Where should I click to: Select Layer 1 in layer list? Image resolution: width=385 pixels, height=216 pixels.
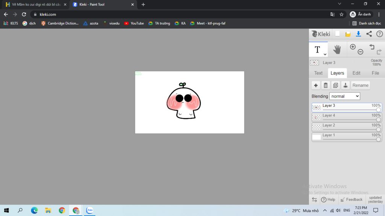click(347, 137)
